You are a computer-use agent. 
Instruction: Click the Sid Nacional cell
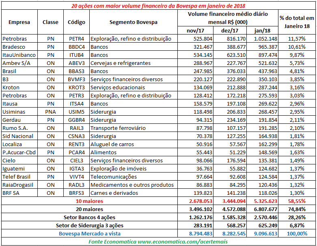click(19, 136)
